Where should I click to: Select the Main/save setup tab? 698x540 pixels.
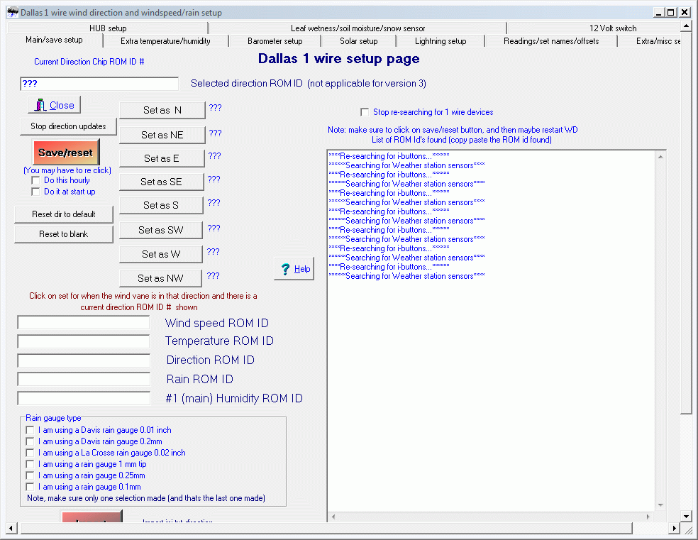(55, 40)
